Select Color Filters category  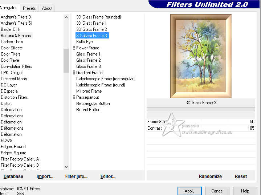[x=11, y=54]
